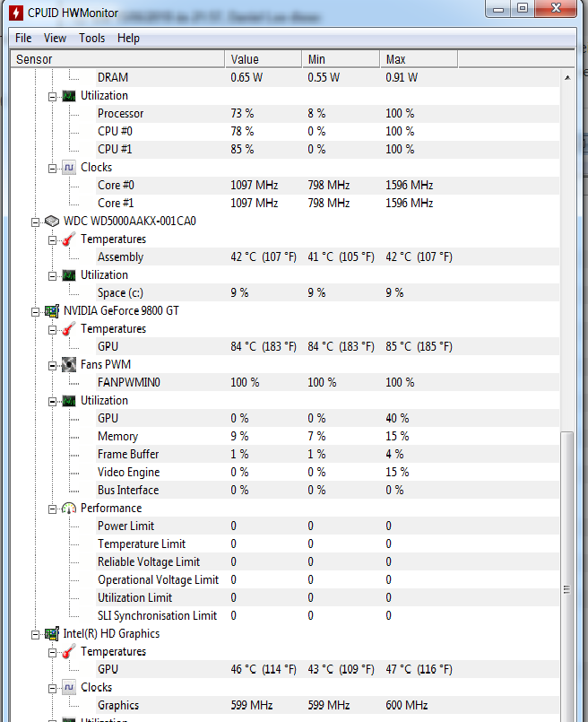The image size is (588, 722).
Task: Click the CPU Clocks waveform icon
Action: pos(69,168)
